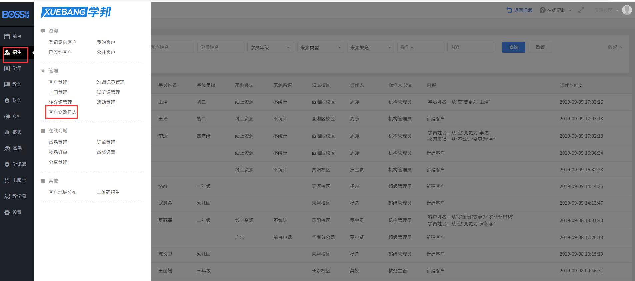Open the 在线帮助 dropdown
This screenshot has height=281, width=635.
pos(556,10)
